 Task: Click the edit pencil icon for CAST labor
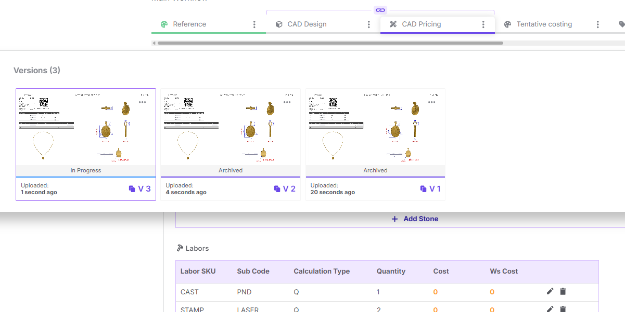(550, 292)
